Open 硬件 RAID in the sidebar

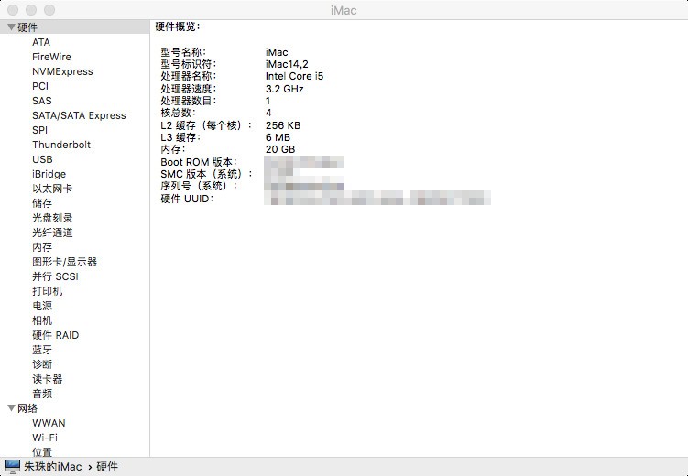[56, 335]
